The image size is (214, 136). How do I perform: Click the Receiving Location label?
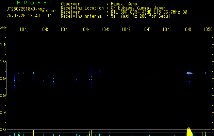(82, 8)
